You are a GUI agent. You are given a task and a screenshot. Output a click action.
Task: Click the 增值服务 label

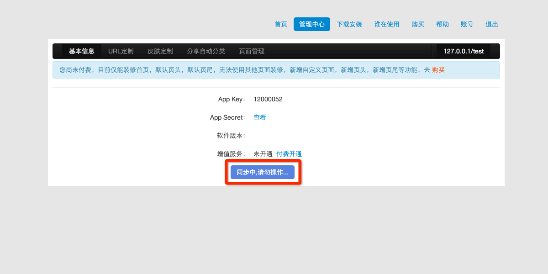(x=231, y=154)
